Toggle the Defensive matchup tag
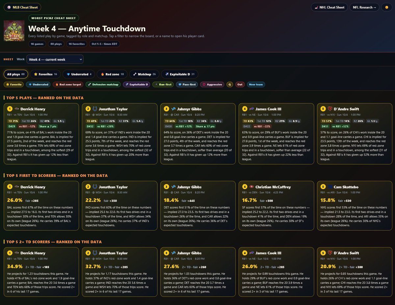 click(x=103, y=84)
